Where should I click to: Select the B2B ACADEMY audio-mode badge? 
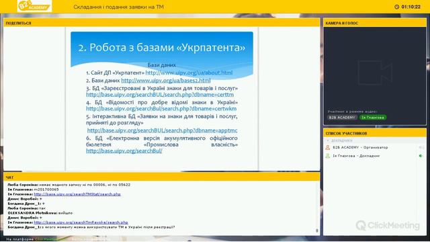[x=342, y=118]
